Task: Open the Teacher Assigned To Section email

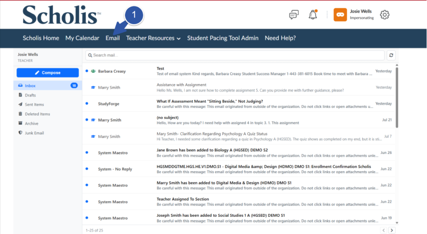Action: point(239,201)
